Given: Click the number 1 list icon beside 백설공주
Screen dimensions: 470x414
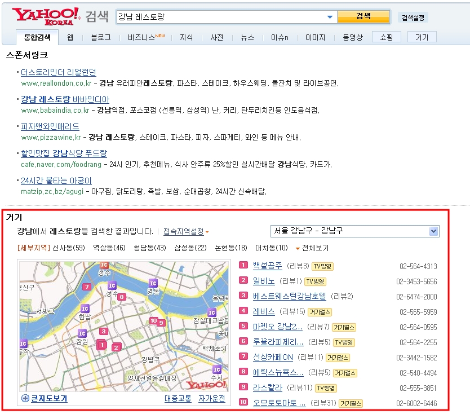Looking at the screenshot, I should pyautogui.click(x=243, y=265).
